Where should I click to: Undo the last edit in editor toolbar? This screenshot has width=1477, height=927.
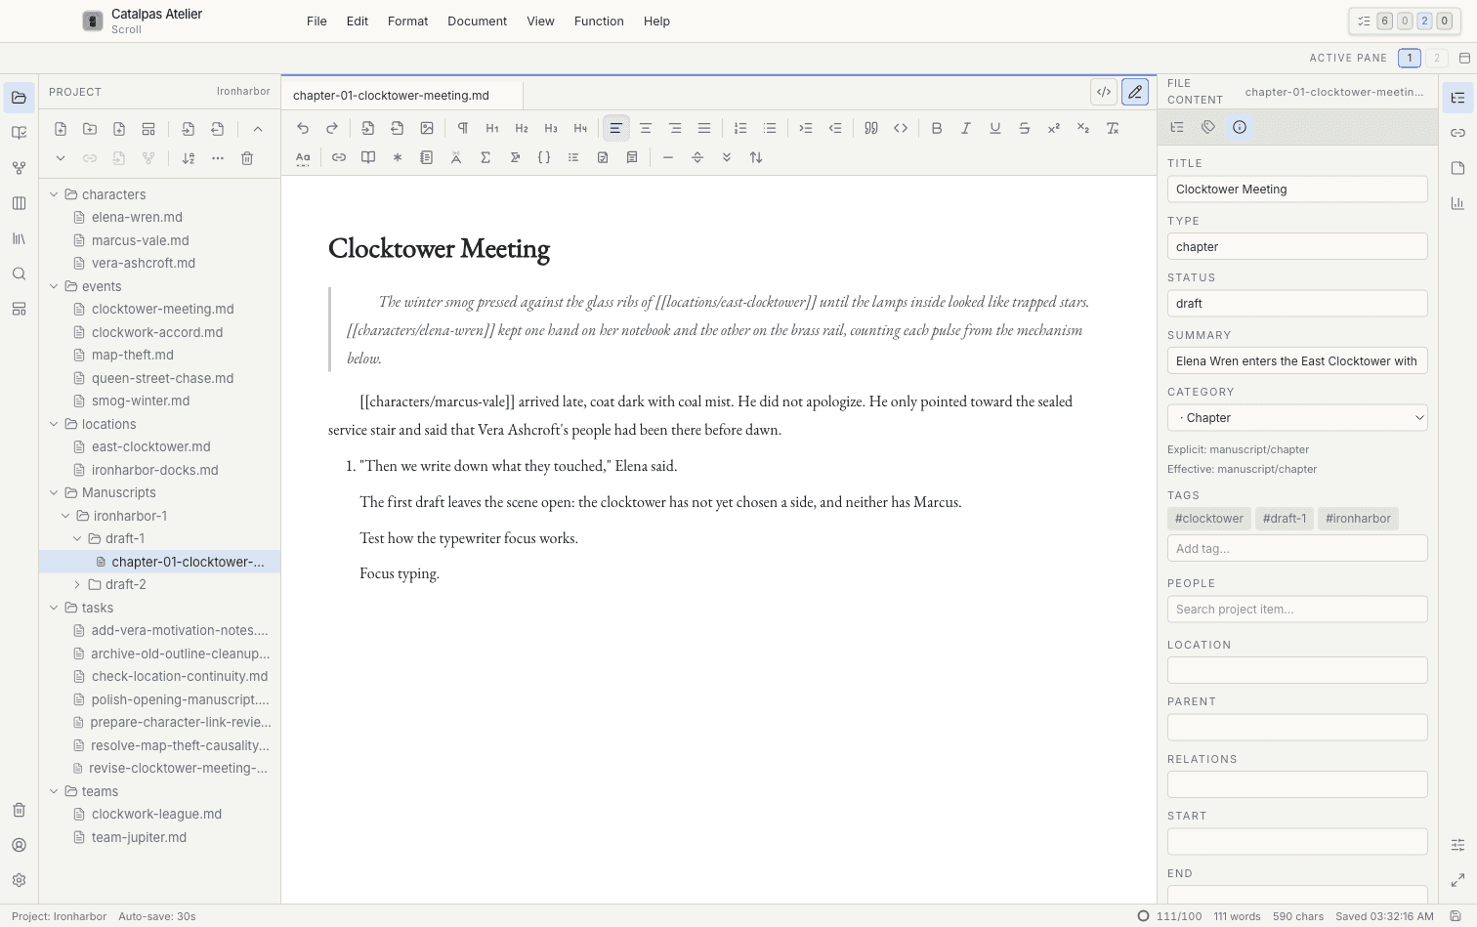click(303, 128)
